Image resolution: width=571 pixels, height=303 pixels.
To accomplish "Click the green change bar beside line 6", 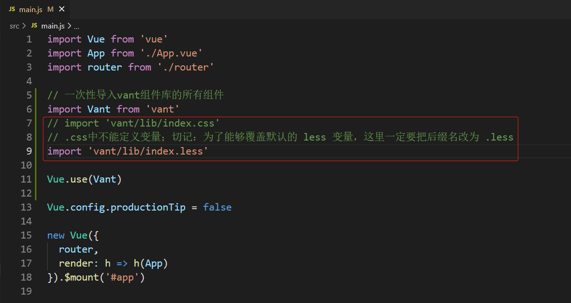I will click(x=36, y=109).
